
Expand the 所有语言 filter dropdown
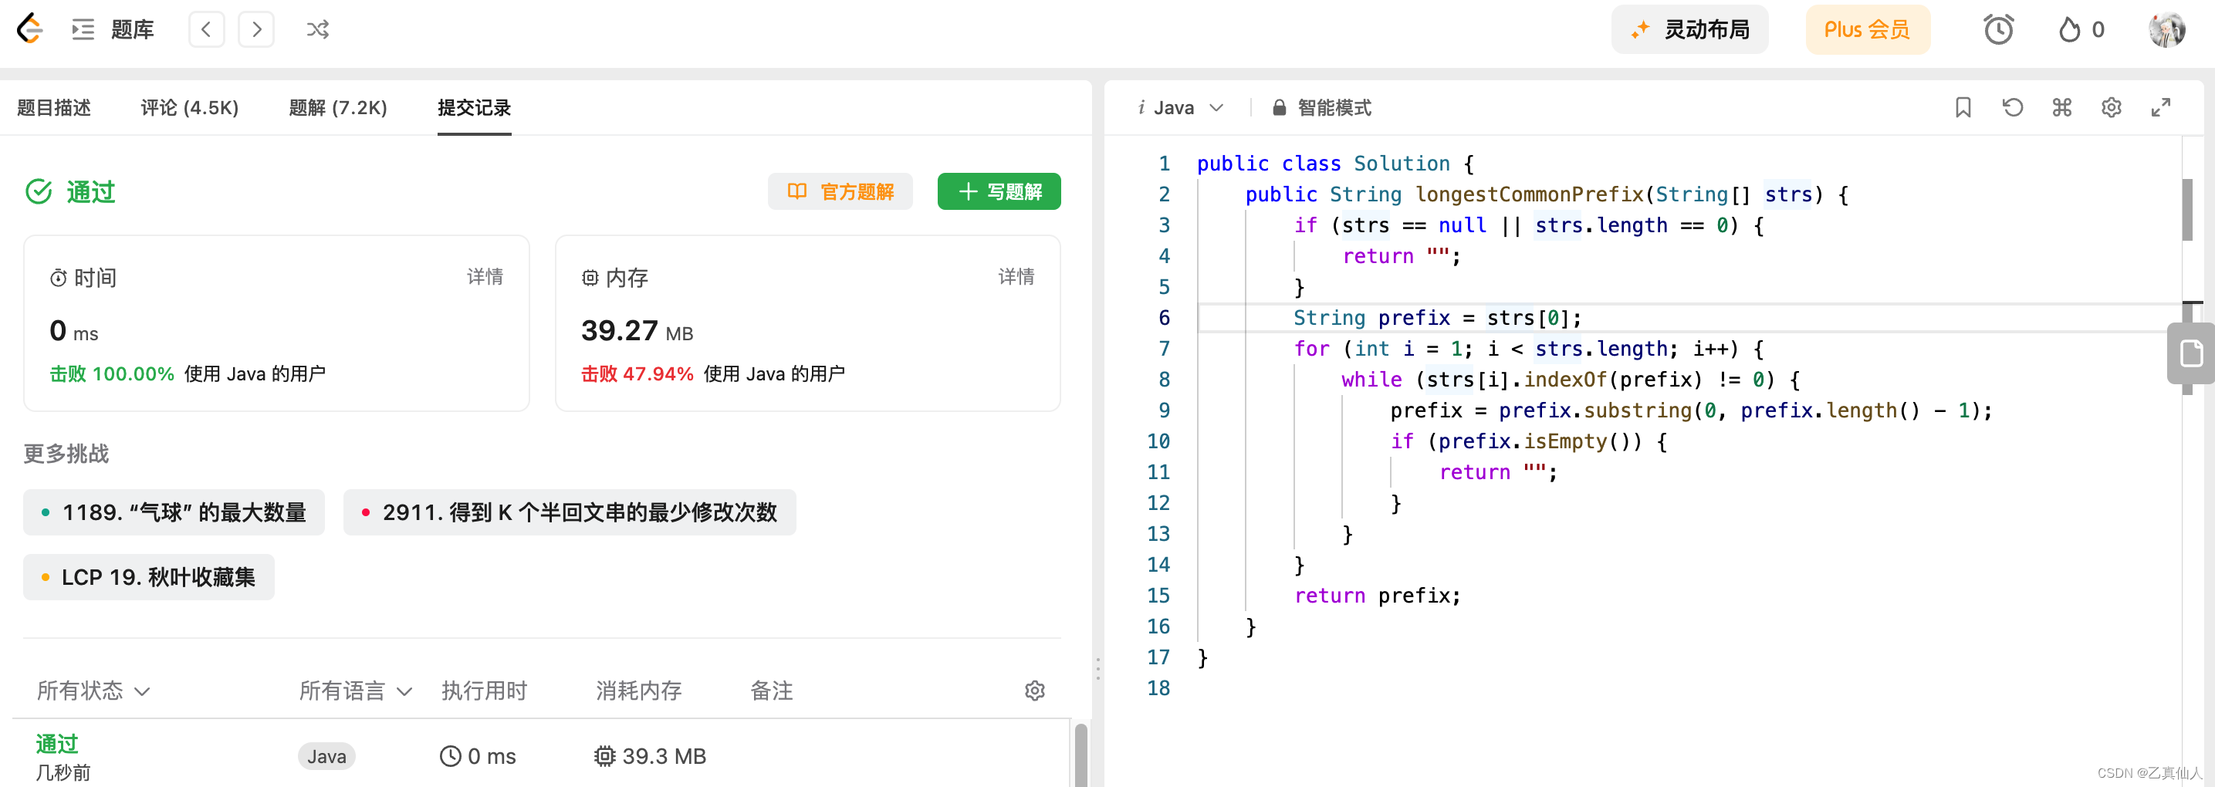coord(355,691)
